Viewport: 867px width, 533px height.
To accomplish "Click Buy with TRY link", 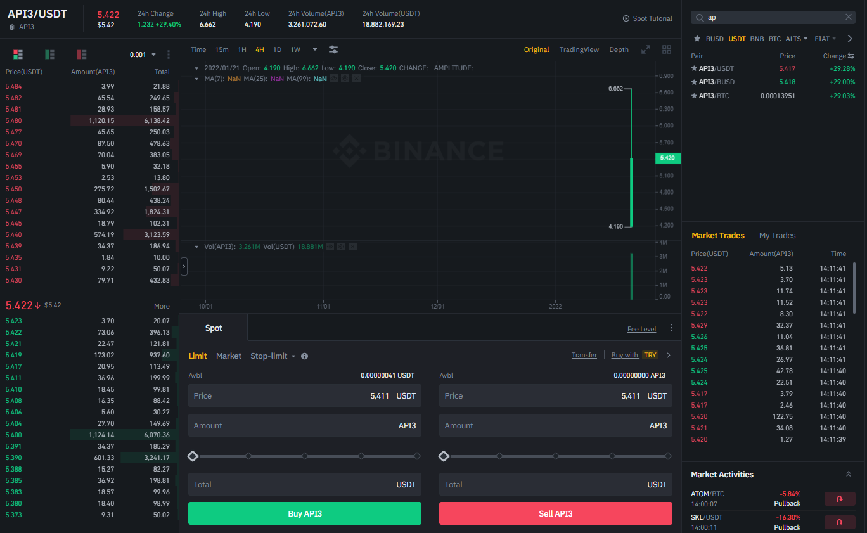I will pyautogui.click(x=634, y=355).
